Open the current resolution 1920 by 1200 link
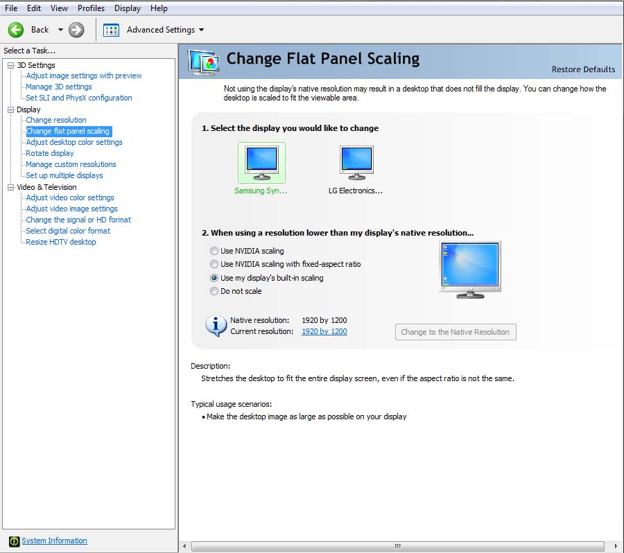This screenshot has height=553, width=624. [x=324, y=331]
